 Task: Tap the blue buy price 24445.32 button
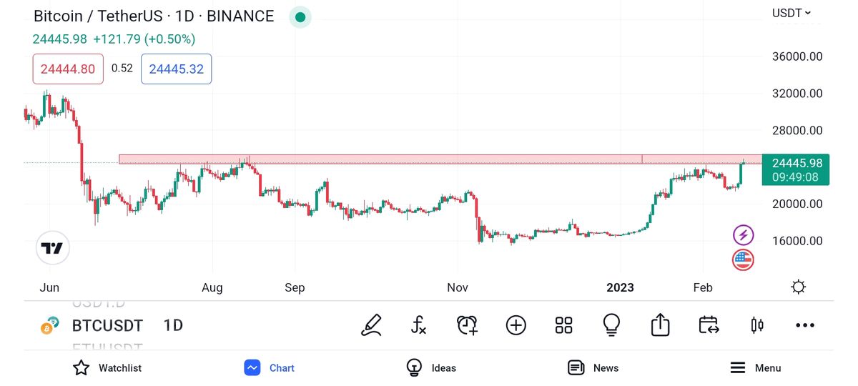176,69
